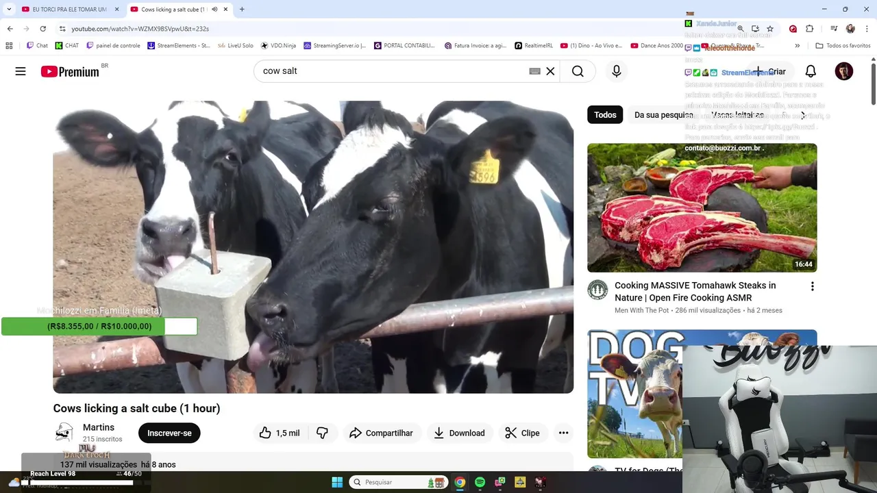Open the on-screen keyboard in search box
The width and height of the screenshot is (877, 493).
click(x=534, y=71)
